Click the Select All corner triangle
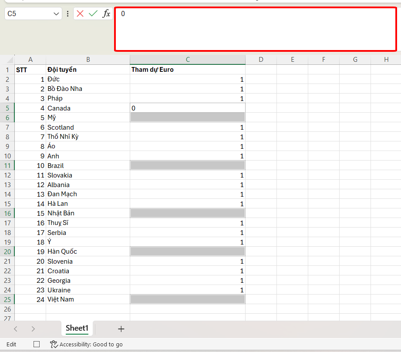The width and height of the screenshot is (401, 352). pos(10,60)
